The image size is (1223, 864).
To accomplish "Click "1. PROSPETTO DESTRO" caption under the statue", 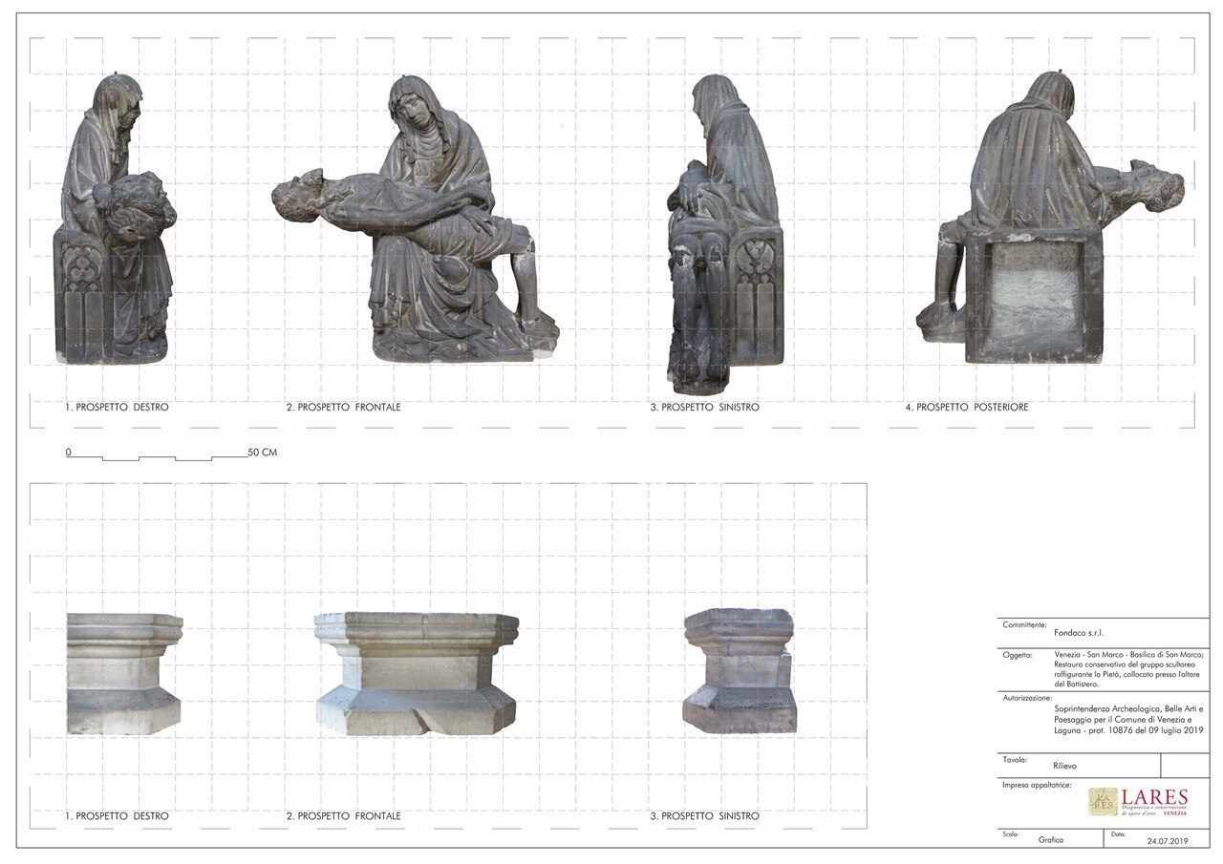I will (118, 408).
